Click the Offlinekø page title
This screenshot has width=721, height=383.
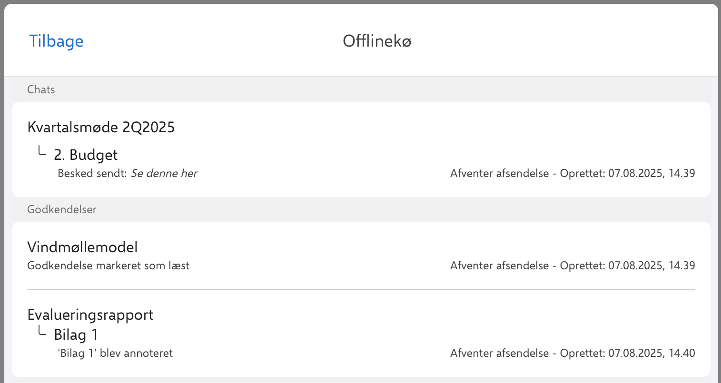pos(377,41)
